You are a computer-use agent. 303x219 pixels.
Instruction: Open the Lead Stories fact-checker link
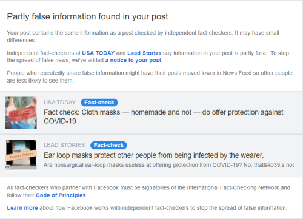click(x=144, y=53)
